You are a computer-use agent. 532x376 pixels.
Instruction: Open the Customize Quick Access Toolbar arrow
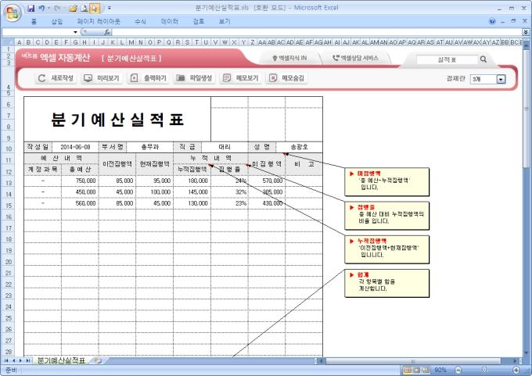pyautogui.click(x=110, y=8)
